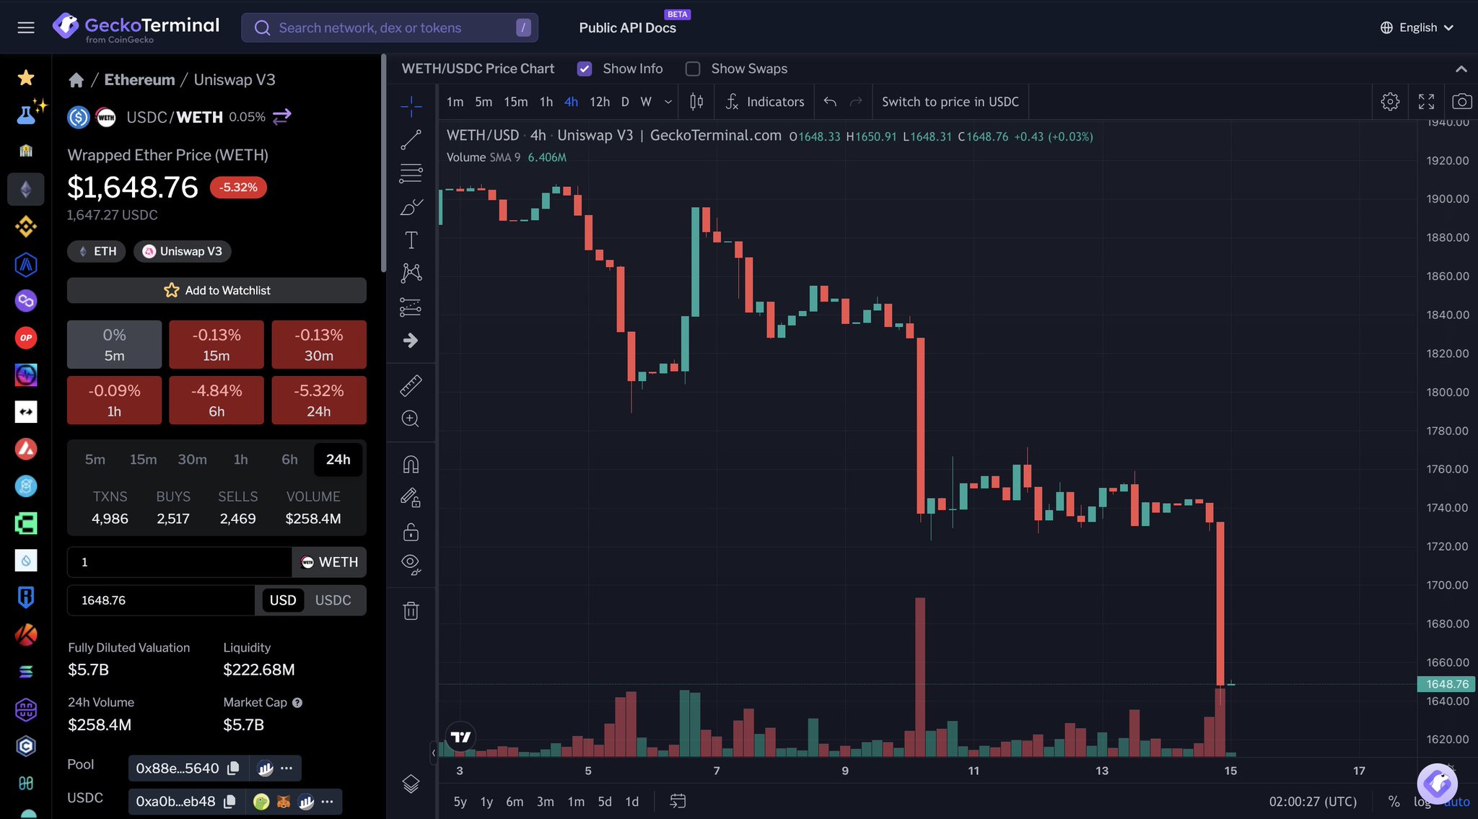Set chart range to 5y
Image resolution: width=1478 pixels, height=819 pixels.
460,801
